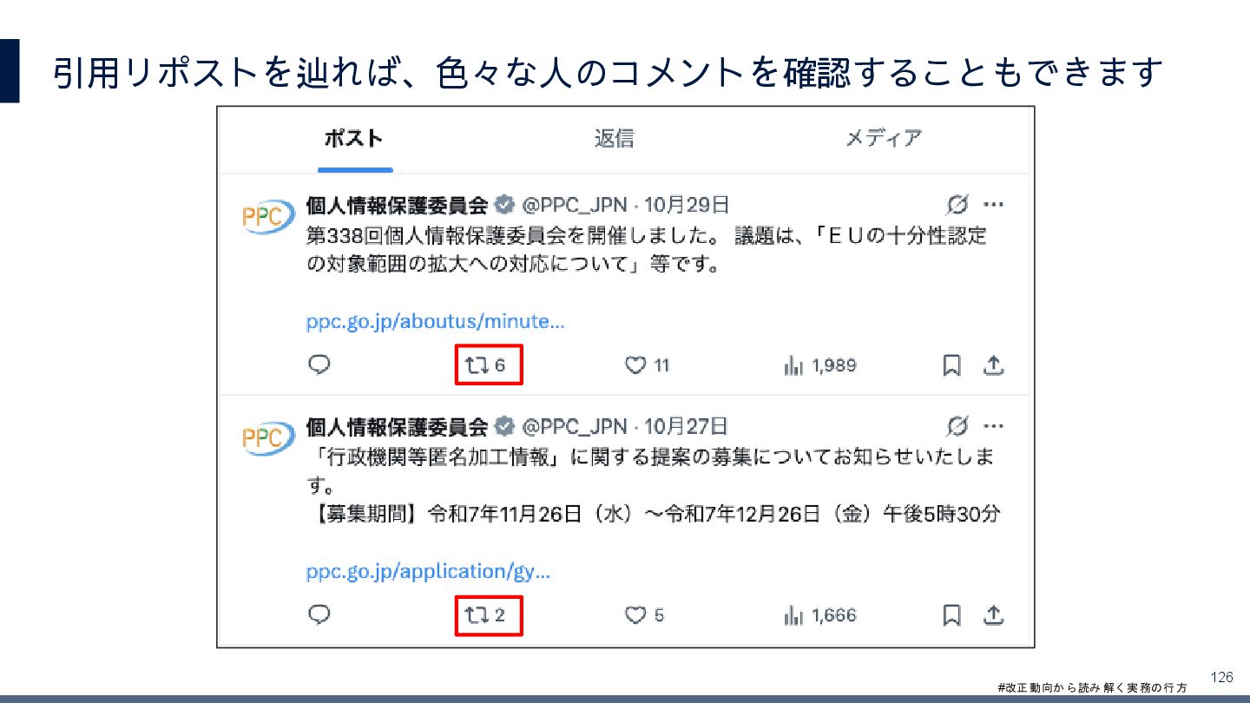Bookmark the October 29 post
1250x703 pixels.
[952, 365]
